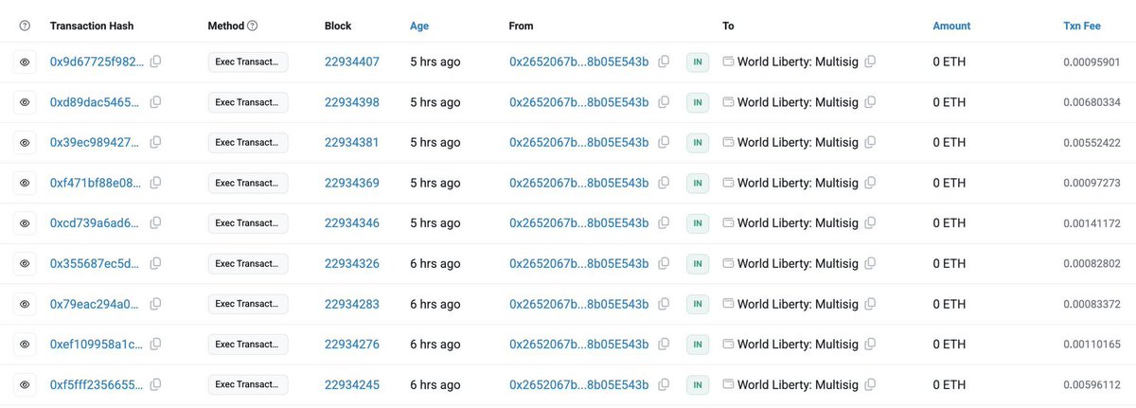Copy World Liberty: Multisig address in block 22934245 row
Screen dimensions: 1136x408
point(870,385)
